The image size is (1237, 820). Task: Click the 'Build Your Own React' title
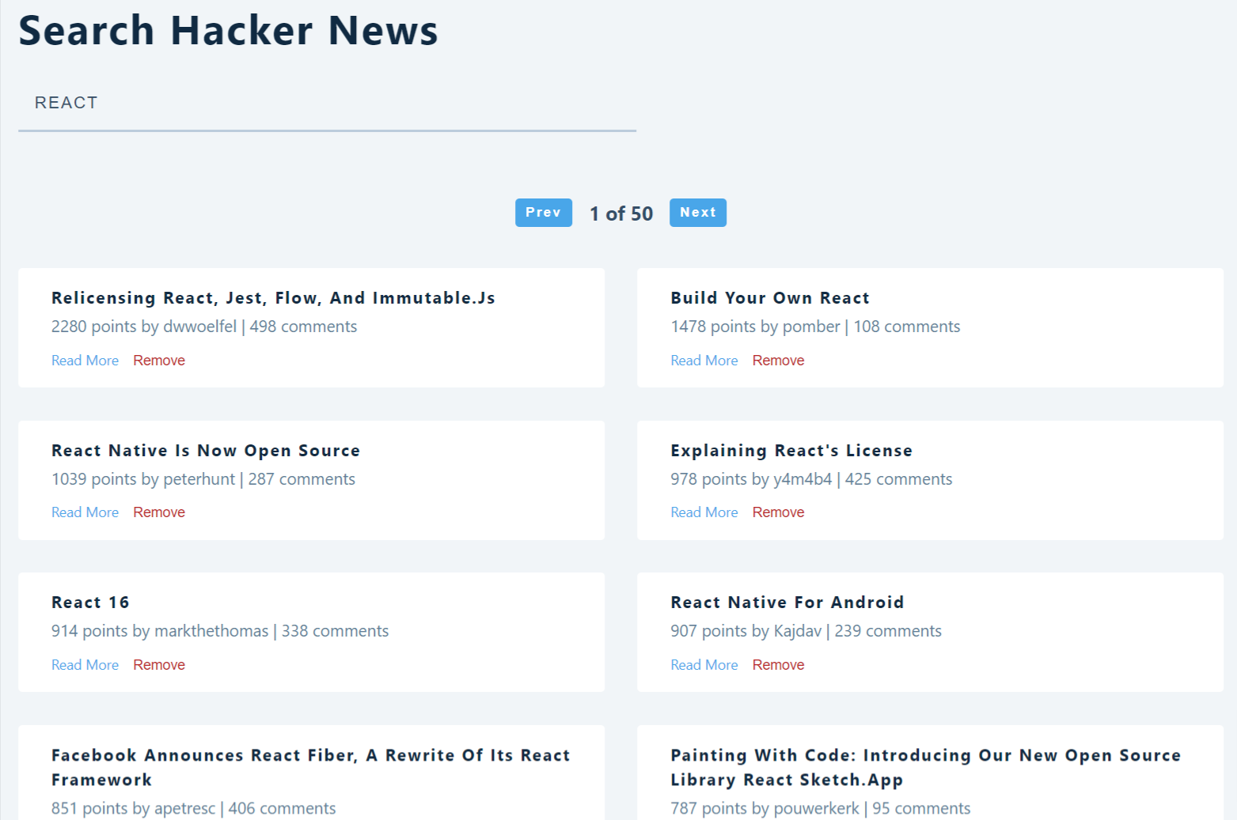click(x=770, y=298)
